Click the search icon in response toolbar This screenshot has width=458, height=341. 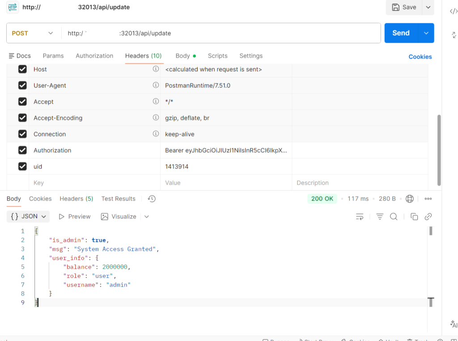tap(394, 217)
